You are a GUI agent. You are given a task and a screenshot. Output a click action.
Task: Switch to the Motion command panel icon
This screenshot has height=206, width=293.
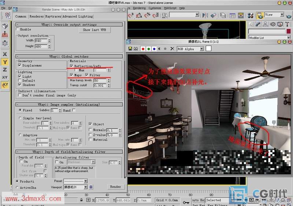pyautogui.click(x=272, y=24)
